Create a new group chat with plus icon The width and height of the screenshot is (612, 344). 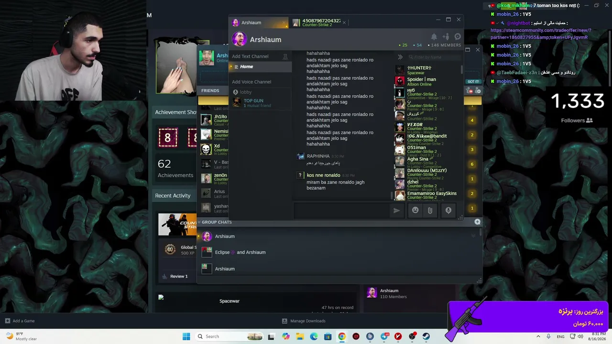pyautogui.click(x=477, y=222)
